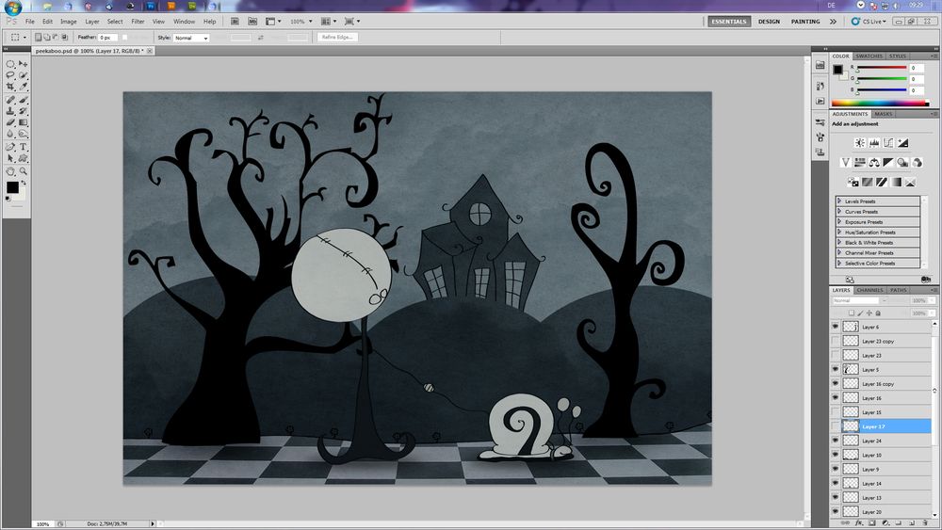Open the Image menu
Viewport: 942px width, 530px height.
click(69, 22)
